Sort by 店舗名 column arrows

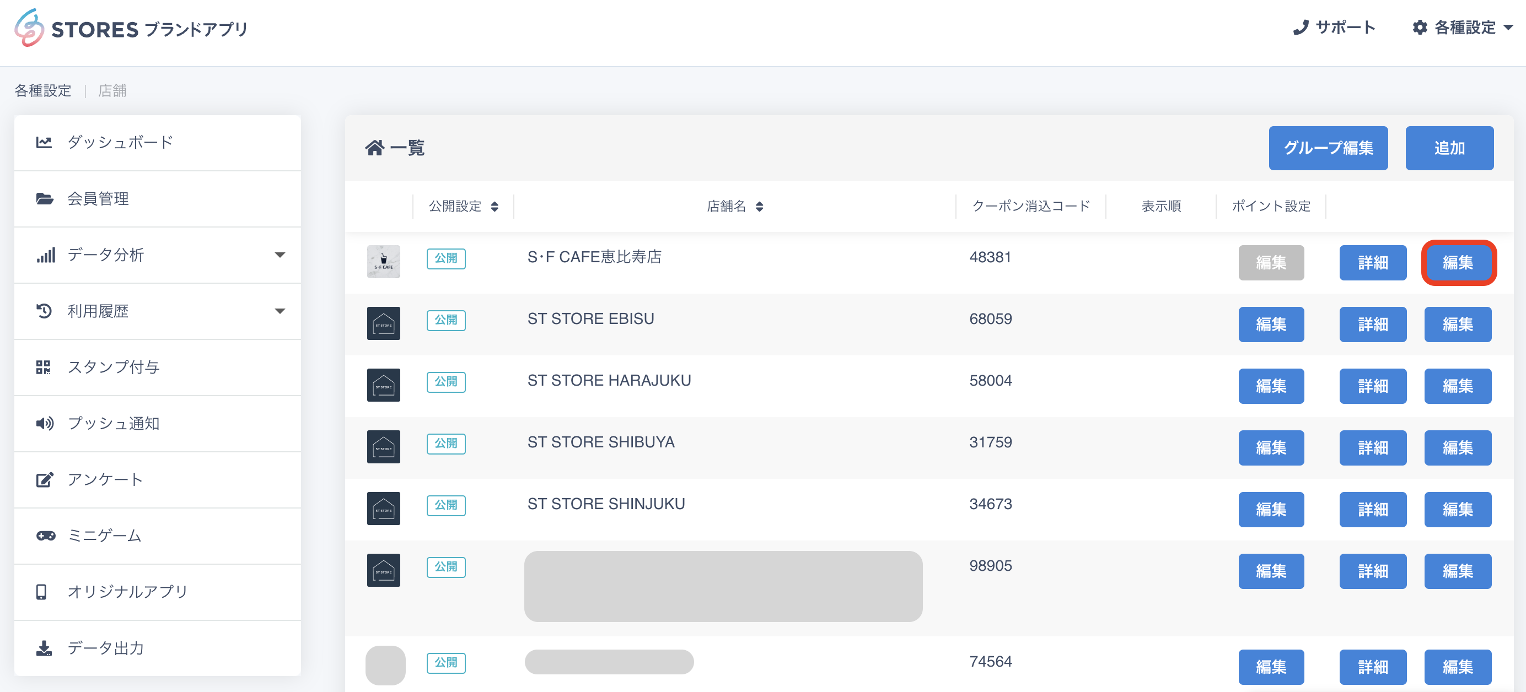click(760, 207)
